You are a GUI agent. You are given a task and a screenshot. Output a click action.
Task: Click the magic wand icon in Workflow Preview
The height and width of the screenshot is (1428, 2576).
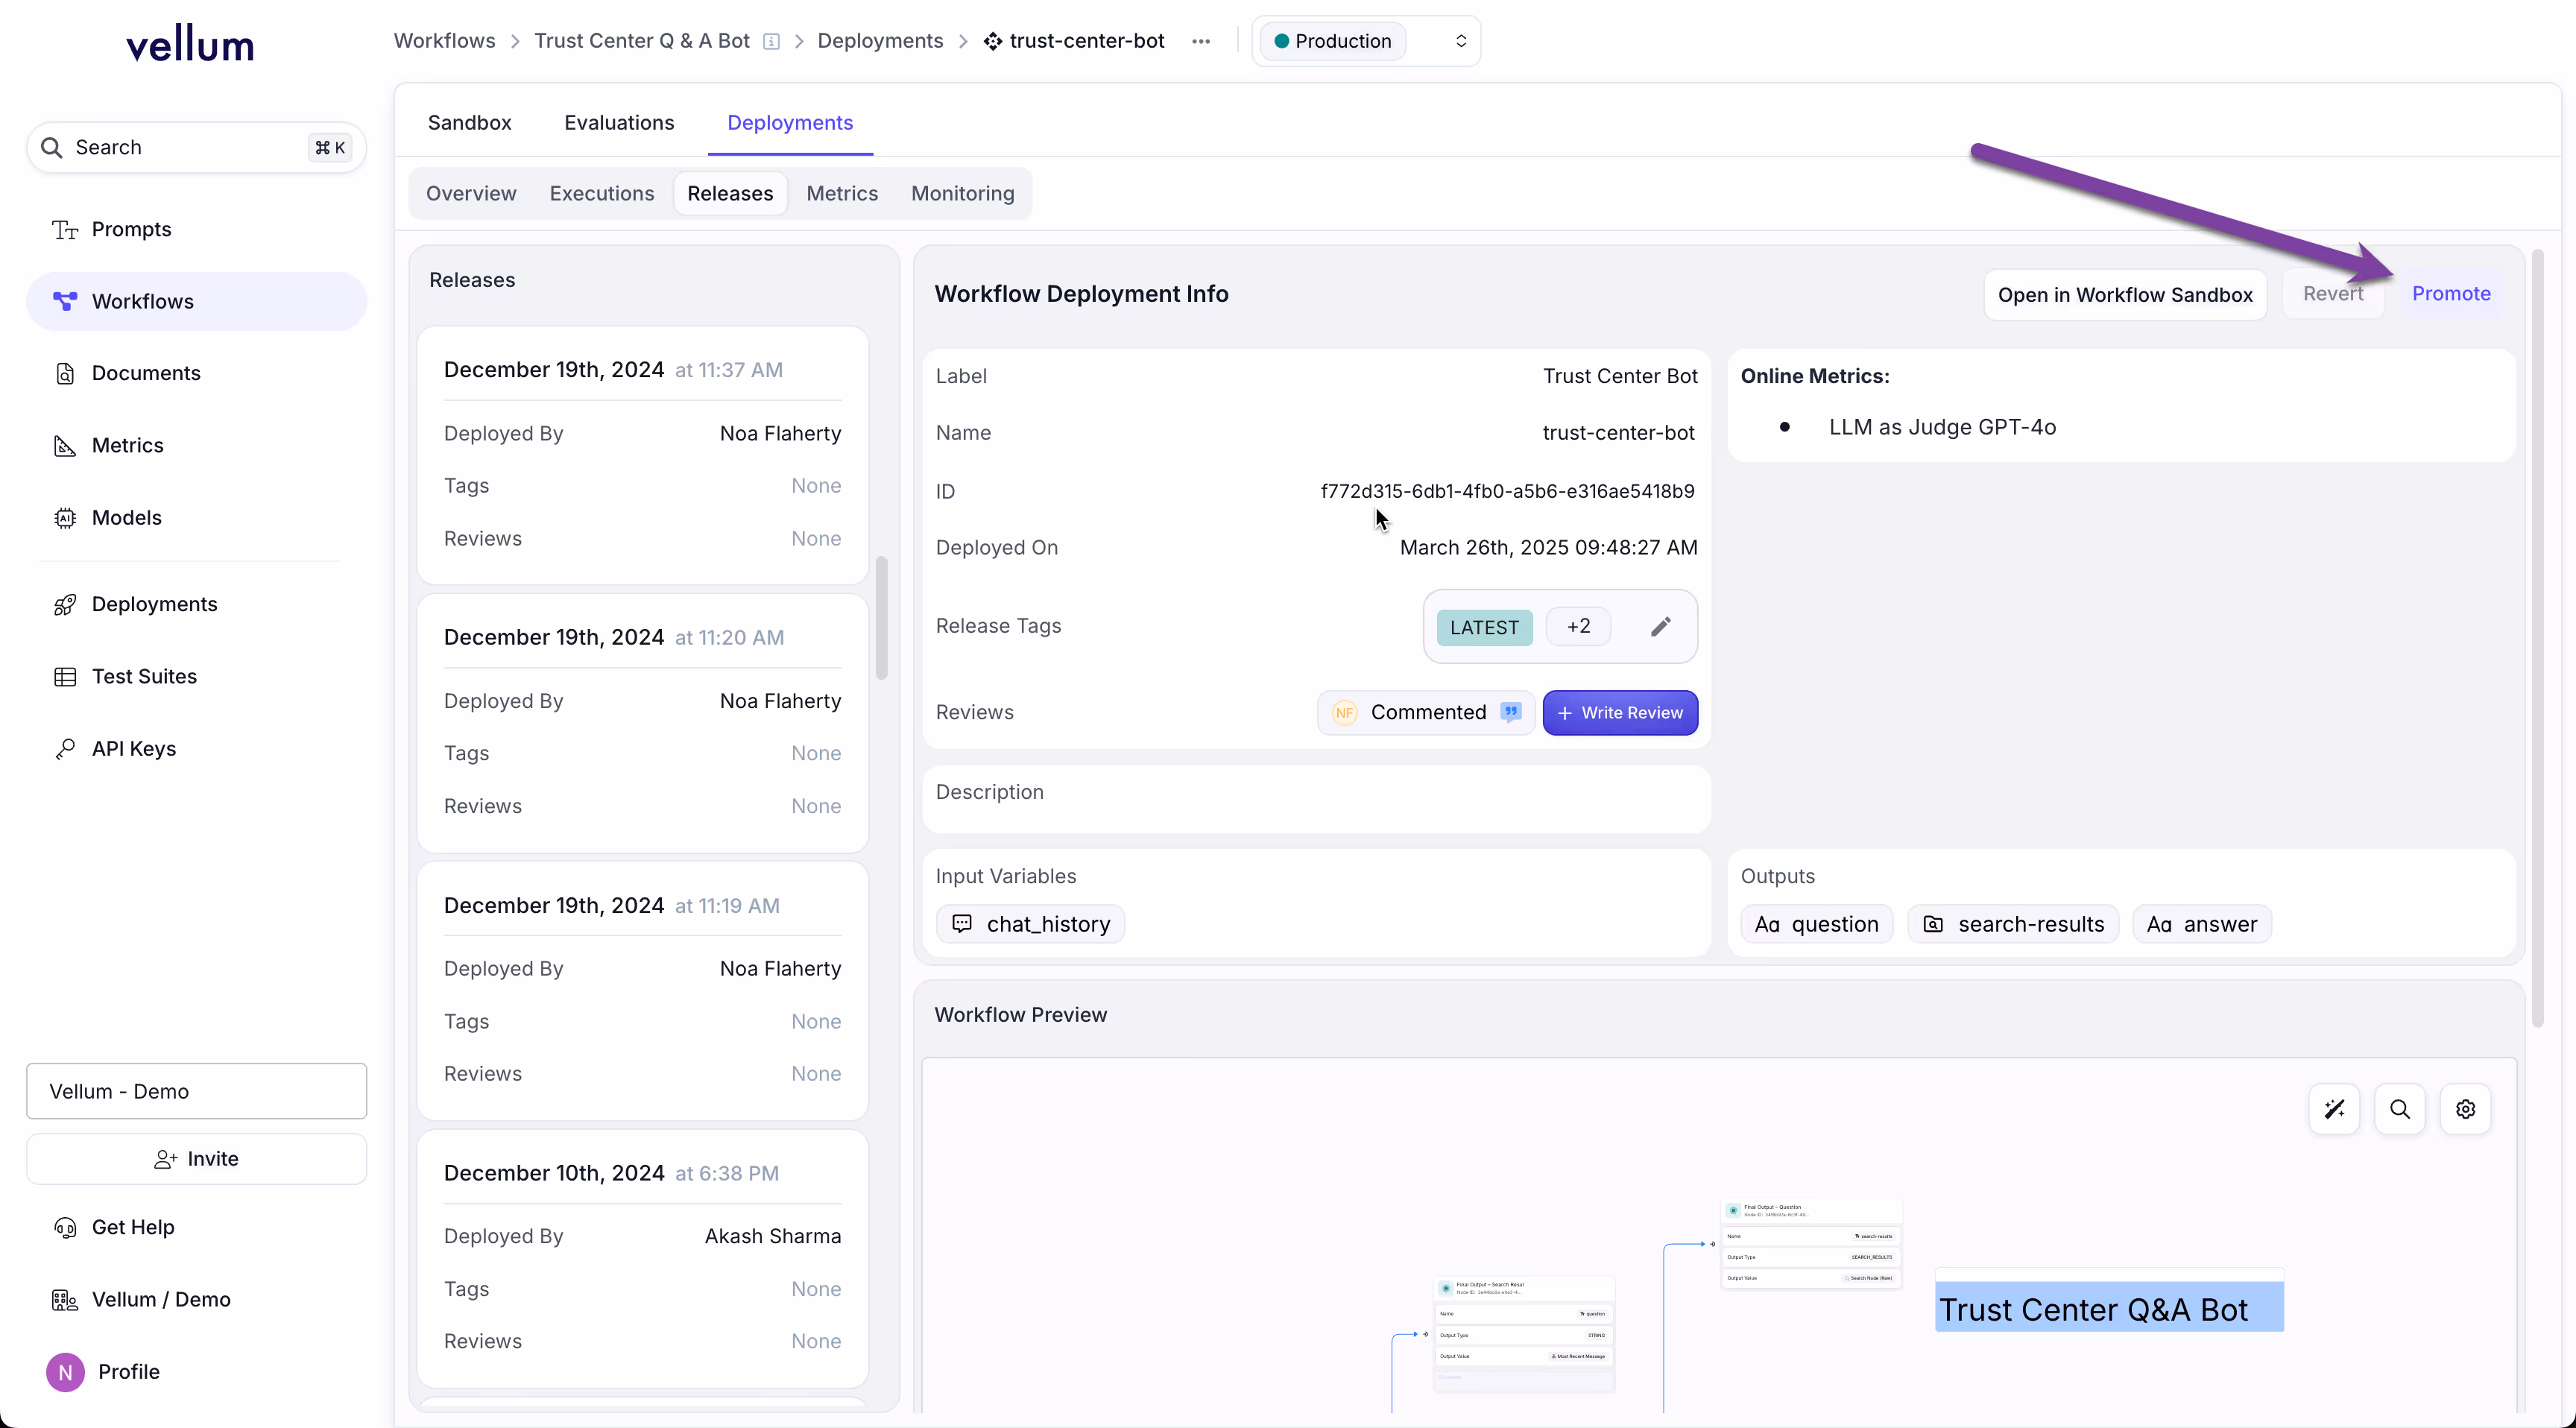2334,1109
